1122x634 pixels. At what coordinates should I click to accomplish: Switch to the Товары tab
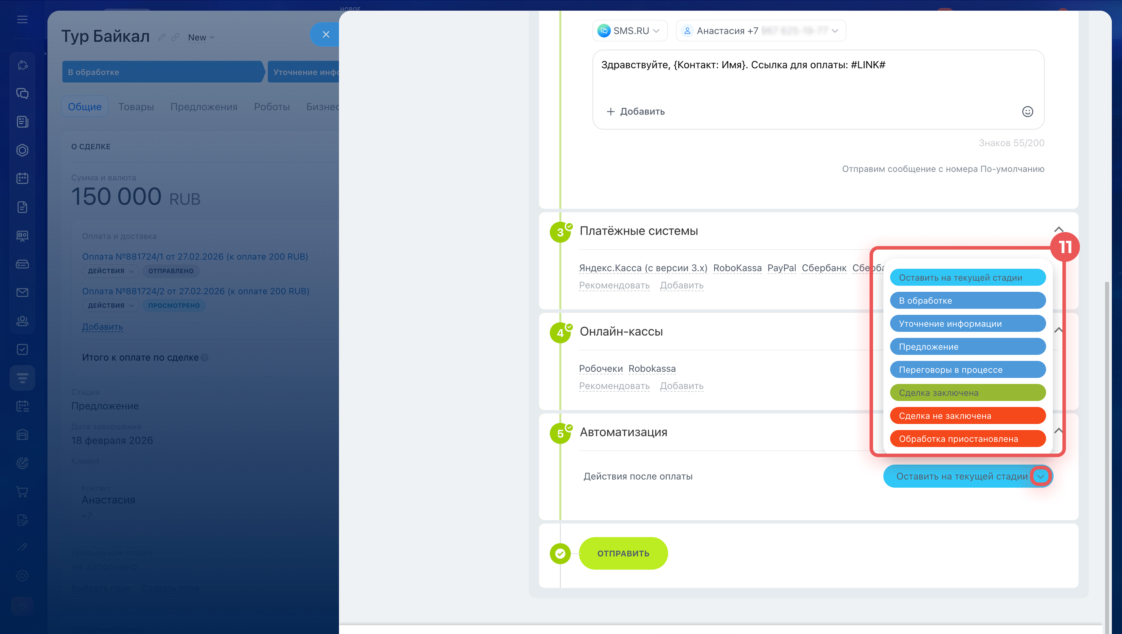coord(136,107)
